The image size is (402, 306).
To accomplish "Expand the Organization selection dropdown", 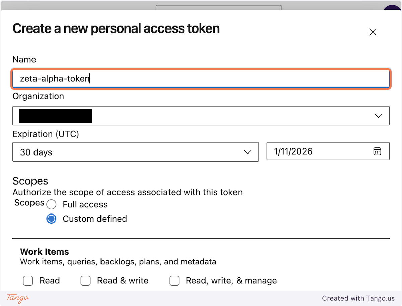I will click(x=201, y=116).
